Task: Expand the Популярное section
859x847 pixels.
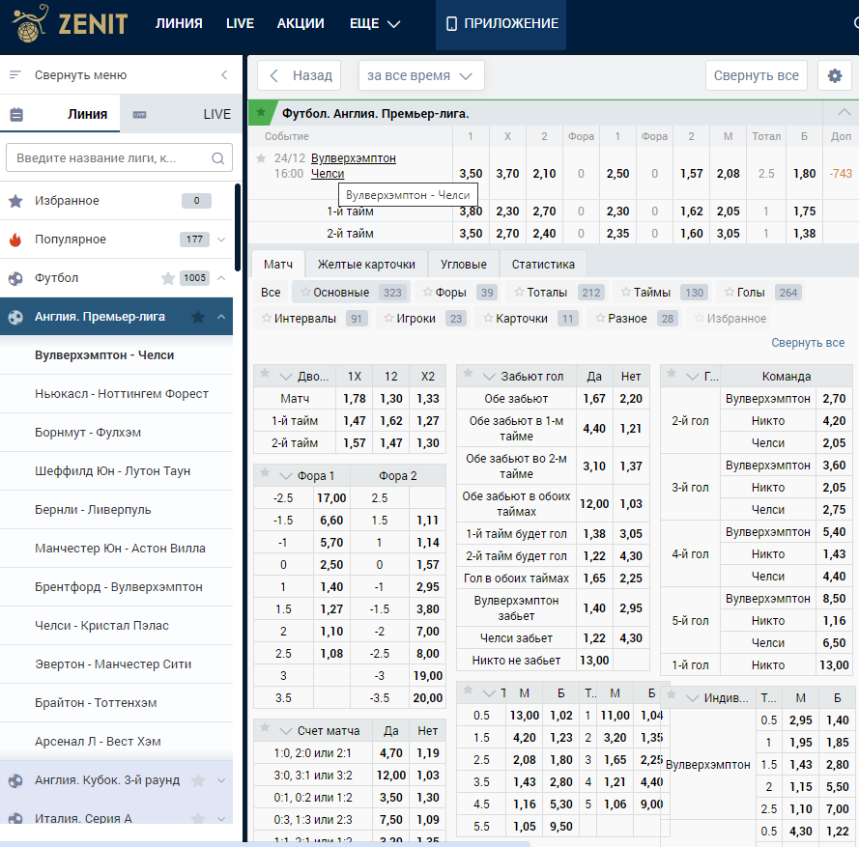Action: (221, 240)
